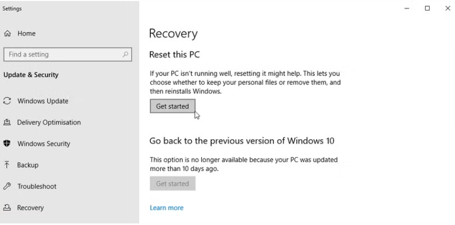Click the Recovery sidebar icon
The width and height of the screenshot is (455, 225).
(7, 208)
